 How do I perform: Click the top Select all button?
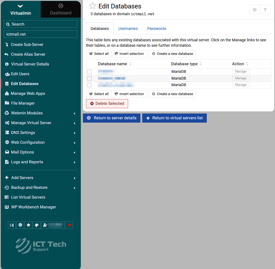coord(99,54)
